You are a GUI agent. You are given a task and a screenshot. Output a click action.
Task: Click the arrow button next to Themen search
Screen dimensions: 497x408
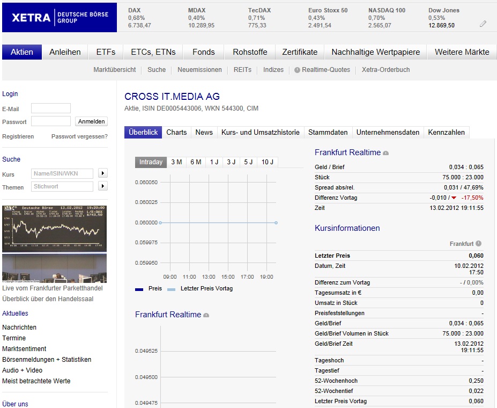coord(103,186)
